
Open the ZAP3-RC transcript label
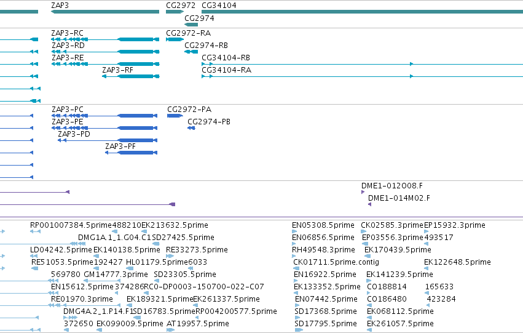tap(68, 33)
